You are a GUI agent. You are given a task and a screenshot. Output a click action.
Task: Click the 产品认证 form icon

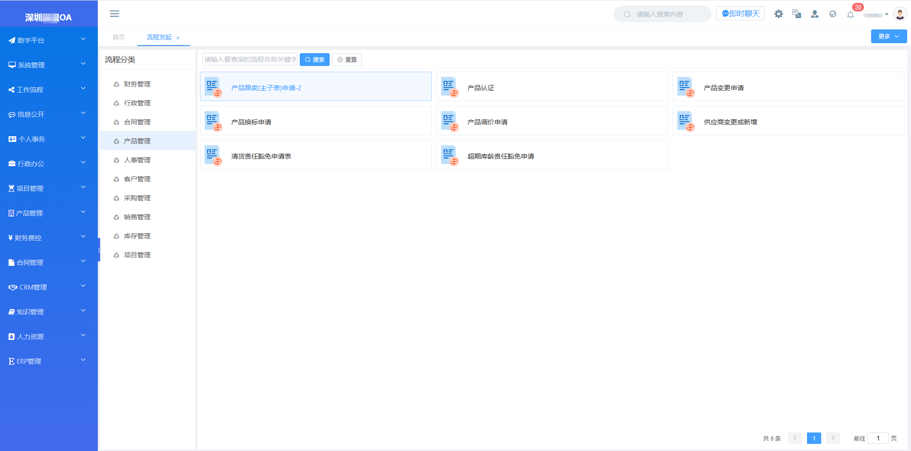(449, 87)
